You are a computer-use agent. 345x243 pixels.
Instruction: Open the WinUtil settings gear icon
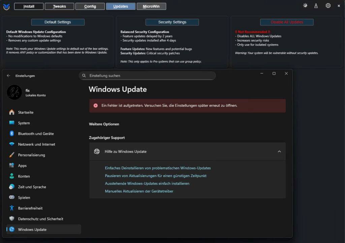tap(328, 5)
